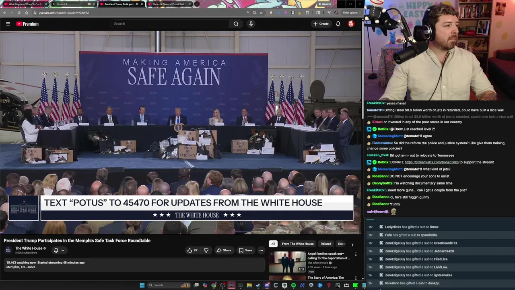
Task: Dislike the video with thumbs down
Action: click(206, 250)
